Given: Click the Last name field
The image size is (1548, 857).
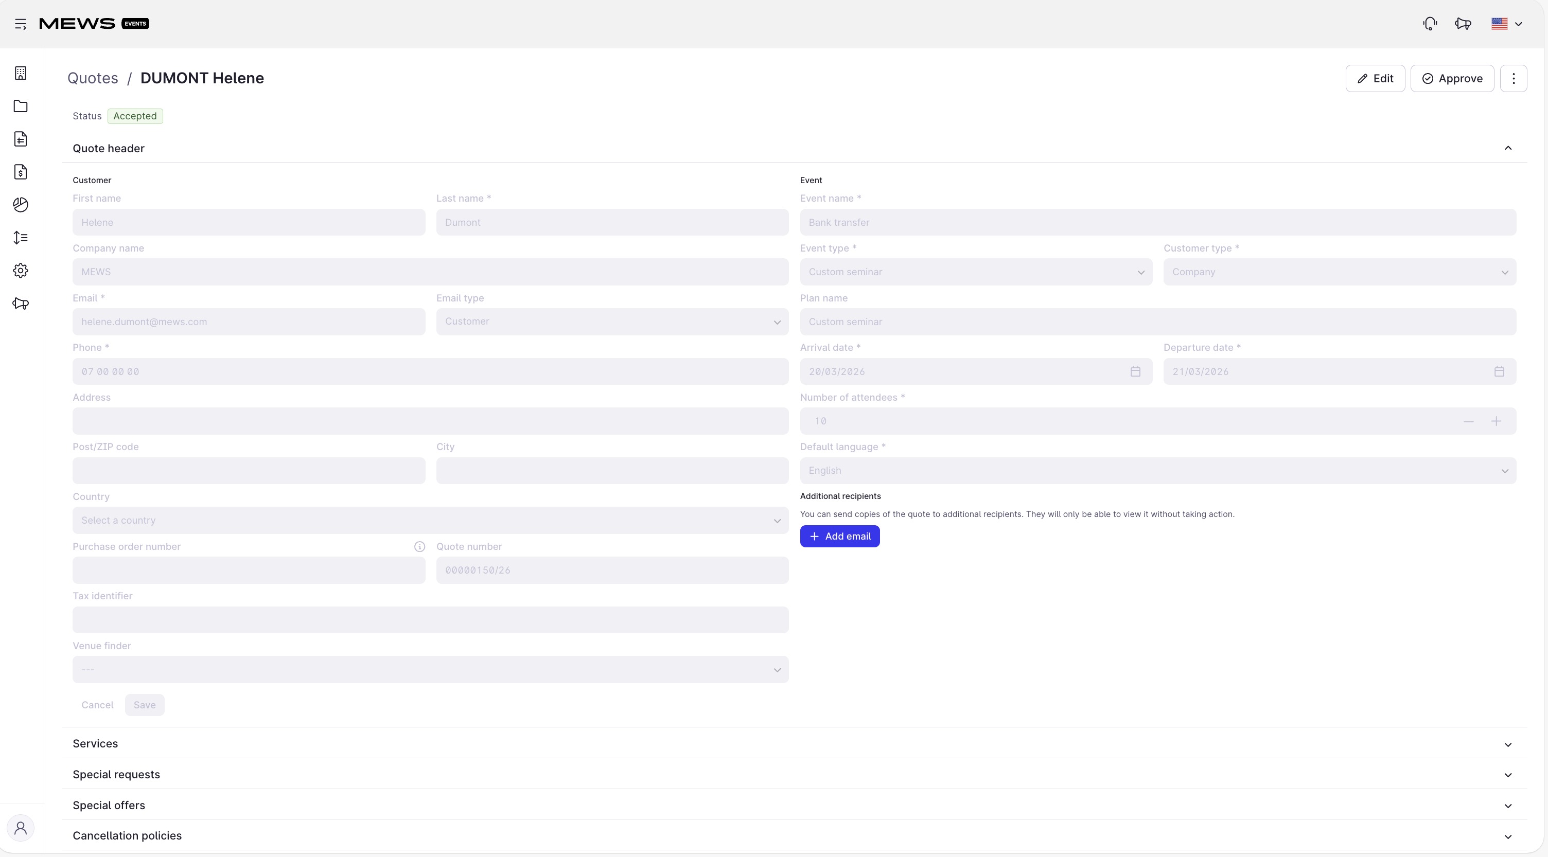Looking at the screenshot, I should point(612,222).
